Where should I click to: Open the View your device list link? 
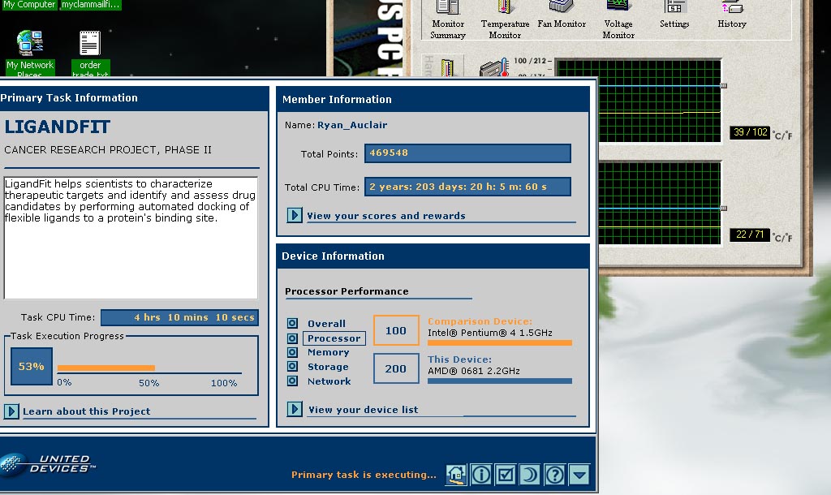point(363,410)
